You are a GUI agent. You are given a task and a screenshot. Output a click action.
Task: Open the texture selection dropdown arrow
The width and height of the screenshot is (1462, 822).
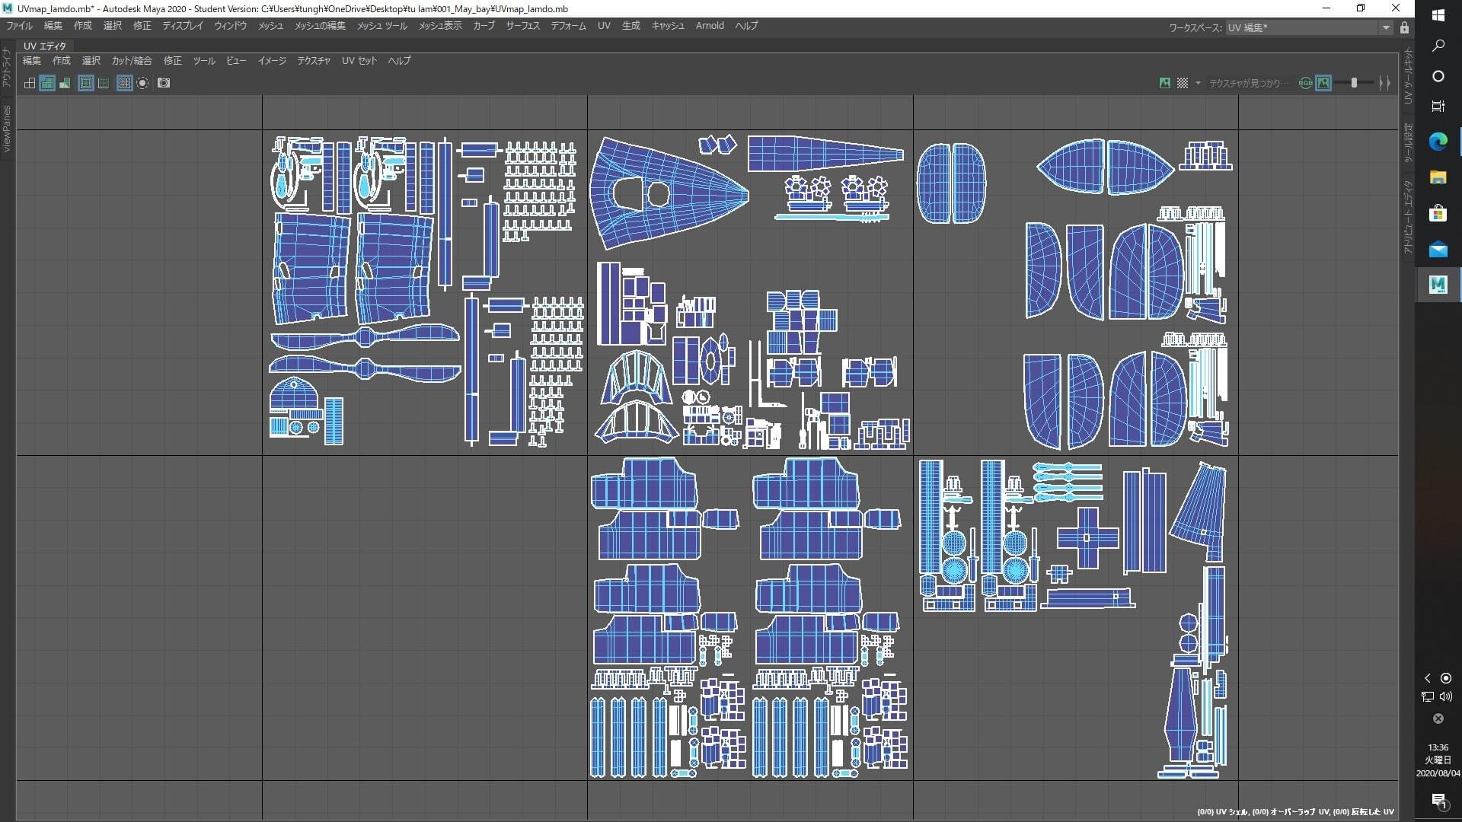click(x=1198, y=83)
